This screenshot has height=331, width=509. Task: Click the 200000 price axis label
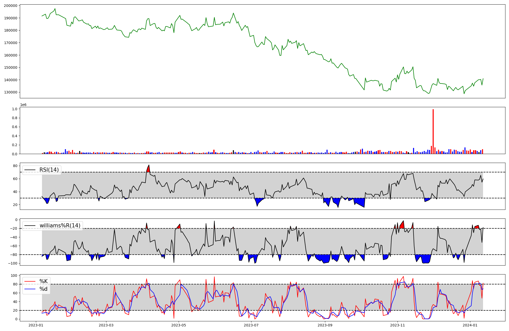pos(10,6)
